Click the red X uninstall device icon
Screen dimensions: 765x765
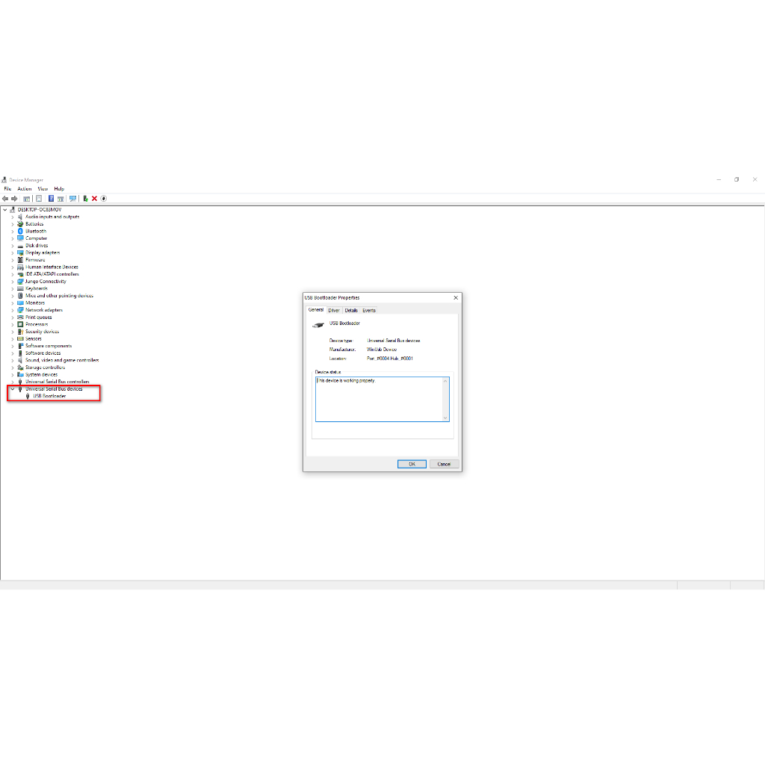(94, 199)
